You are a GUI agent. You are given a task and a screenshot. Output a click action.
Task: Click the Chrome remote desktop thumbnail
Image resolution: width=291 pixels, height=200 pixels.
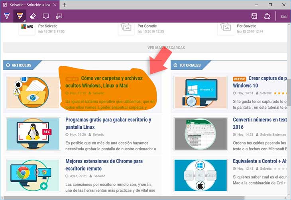coord(33,175)
